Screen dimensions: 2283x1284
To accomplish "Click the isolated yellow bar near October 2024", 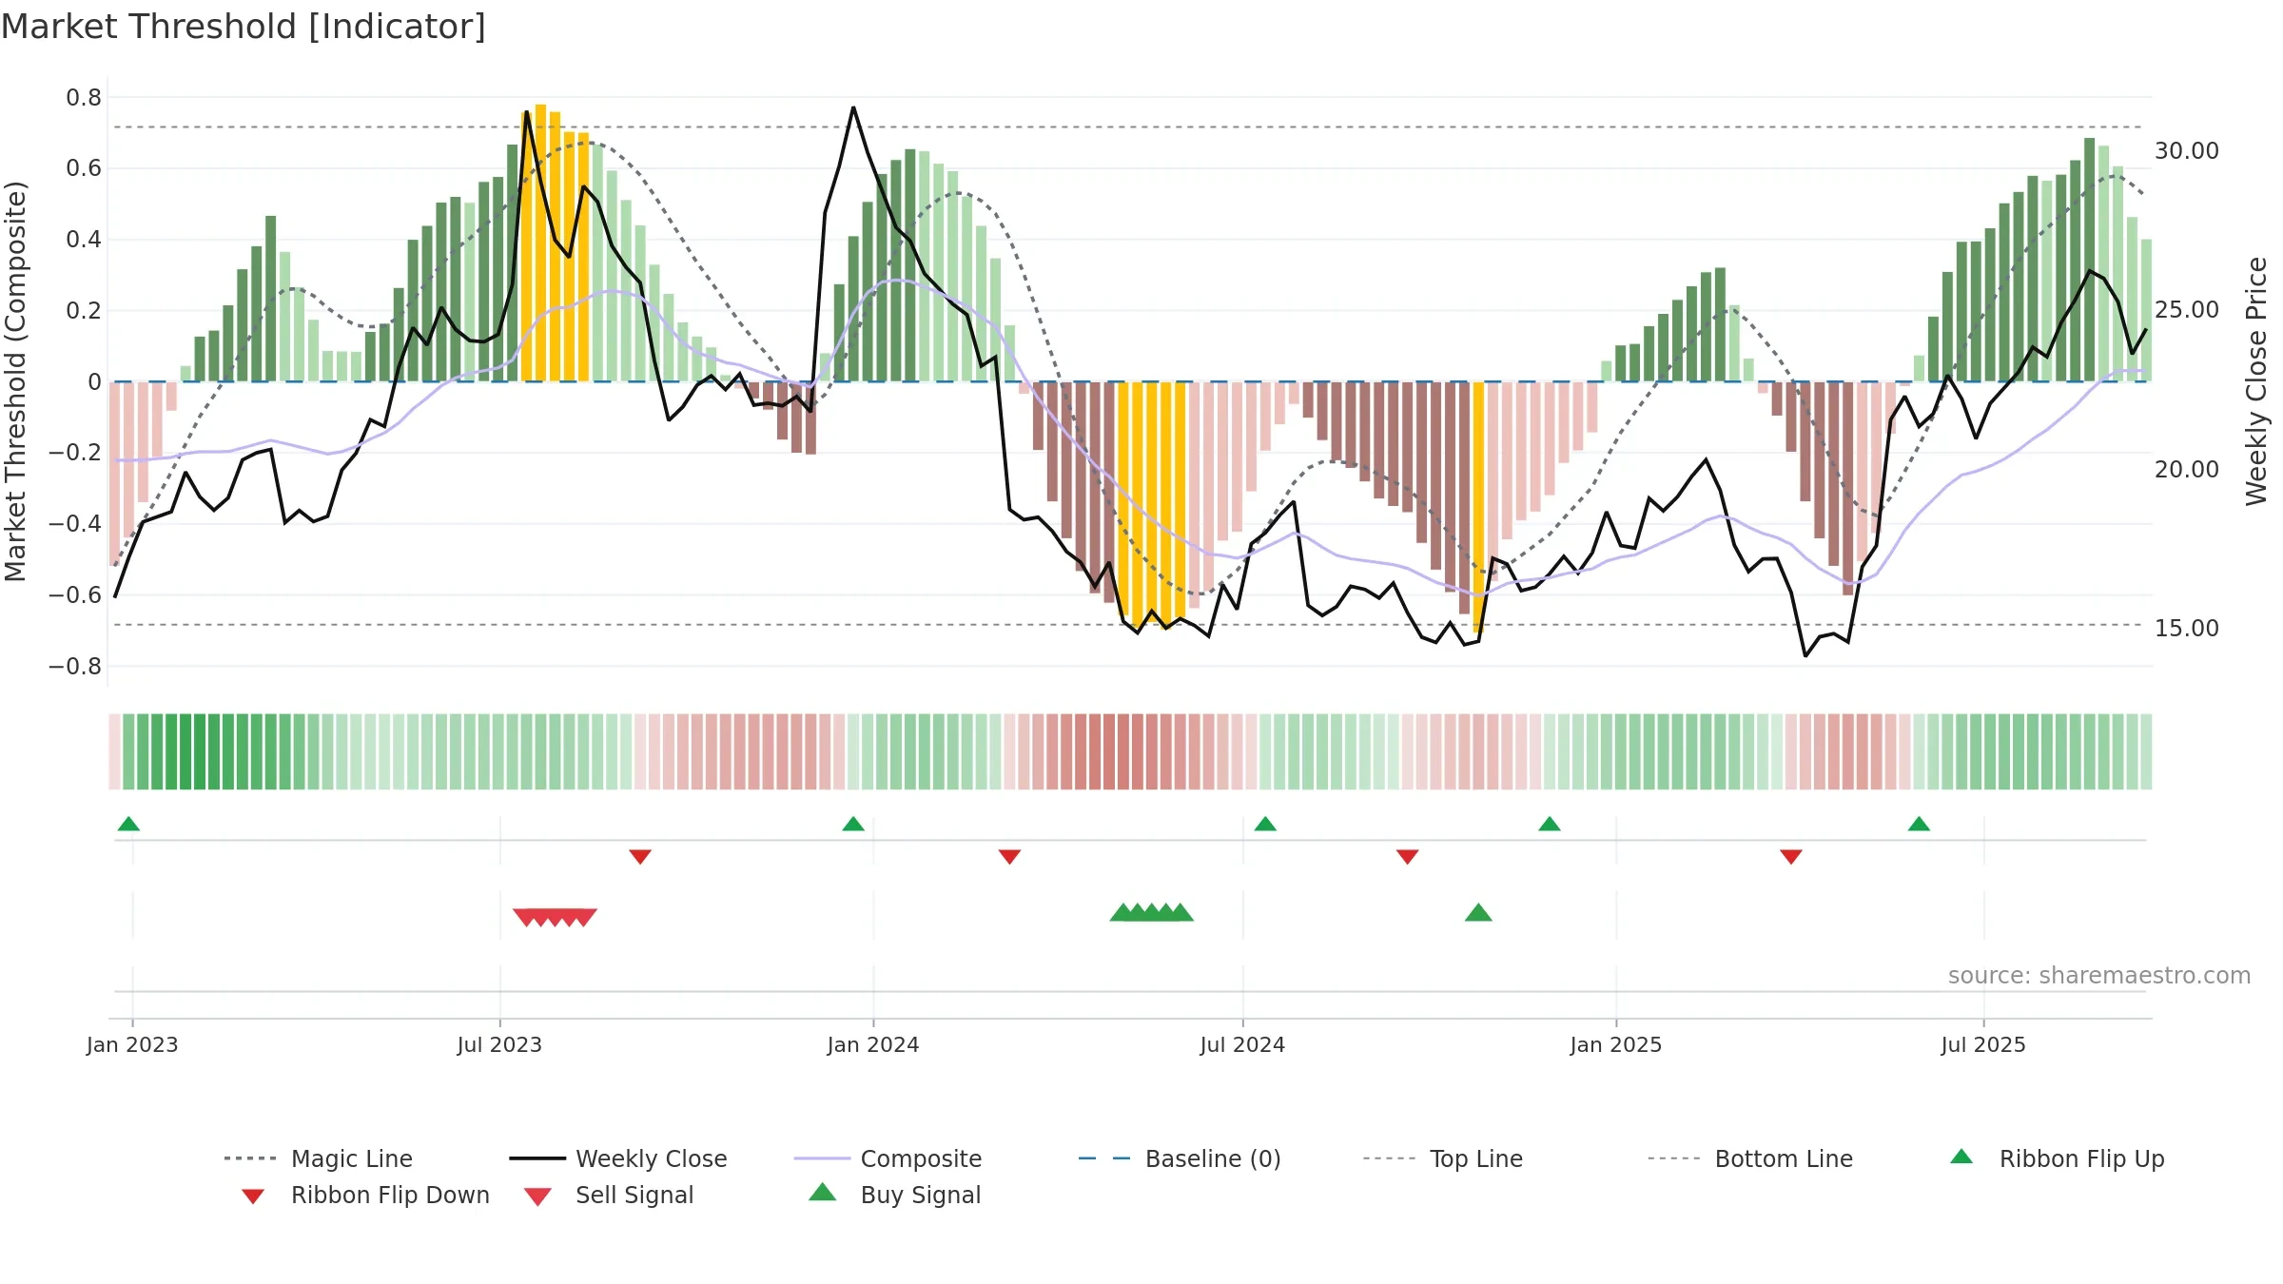I will (x=1478, y=507).
